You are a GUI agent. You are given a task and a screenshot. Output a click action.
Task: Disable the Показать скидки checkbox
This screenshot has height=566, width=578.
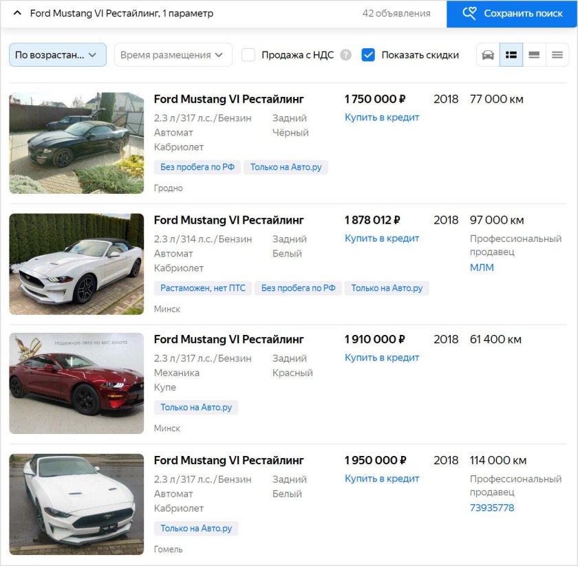[x=368, y=54]
